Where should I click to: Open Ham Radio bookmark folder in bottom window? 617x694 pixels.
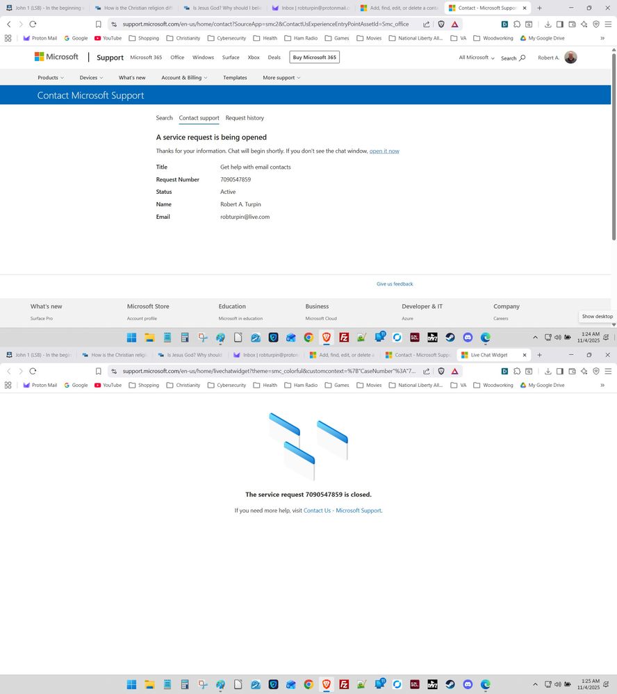click(x=301, y=385)
